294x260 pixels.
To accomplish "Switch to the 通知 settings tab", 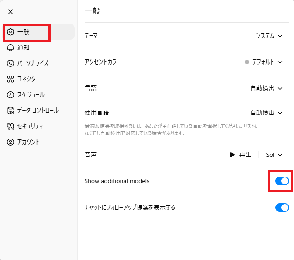I will (x=24, y=48).
